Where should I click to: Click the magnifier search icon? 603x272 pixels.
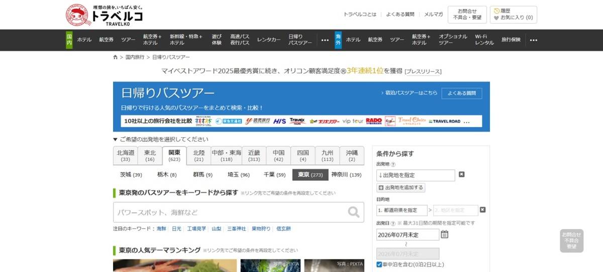(x=354, y=212)
